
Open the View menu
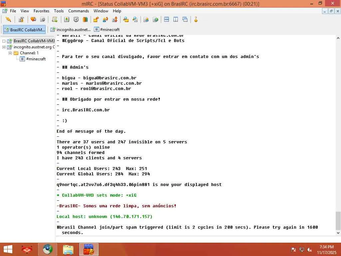click(x=25, y=11)
